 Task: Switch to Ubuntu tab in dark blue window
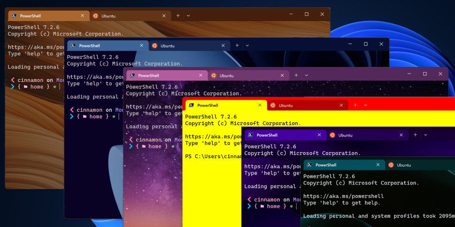(190, 46)
